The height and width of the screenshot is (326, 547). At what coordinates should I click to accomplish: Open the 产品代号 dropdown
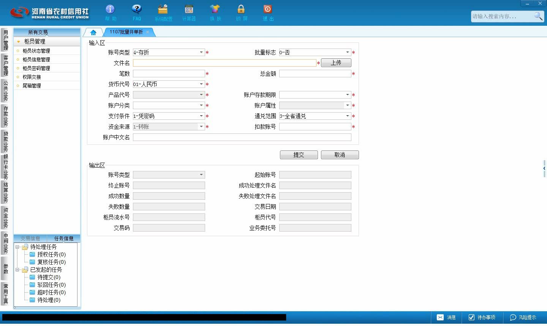(x=201, y=95)
